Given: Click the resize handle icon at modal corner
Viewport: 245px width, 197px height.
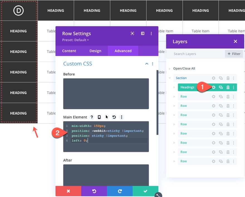Looking at the screenshot, I should pyautogui.click(x=158, y=195).
